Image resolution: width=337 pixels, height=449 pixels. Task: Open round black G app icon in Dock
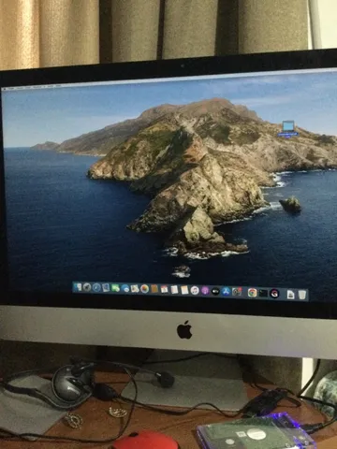click(274, 294)
